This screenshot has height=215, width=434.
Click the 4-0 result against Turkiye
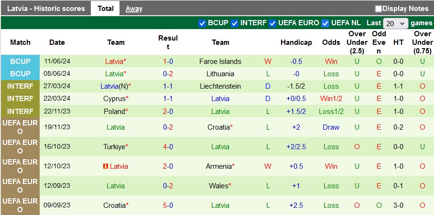(x=168, y=147)
